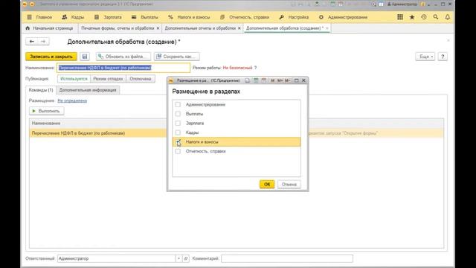476x268 pixels.
Task: Click the calculator icon in dialog title bar
Action: pyautogui.click(x=256, y=80)
